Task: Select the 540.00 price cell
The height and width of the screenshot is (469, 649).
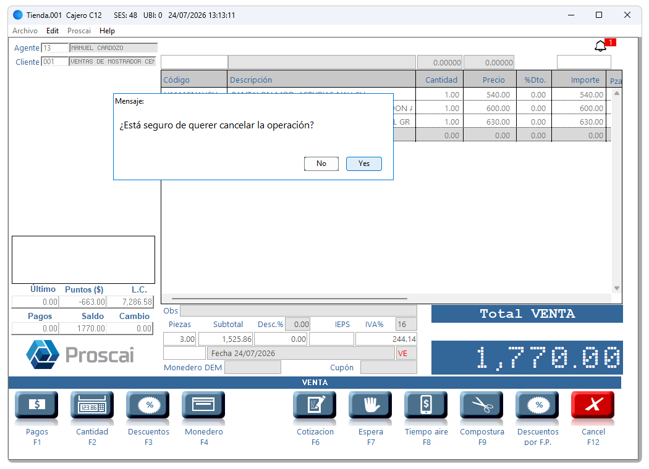Action: click(x=490, y=94)
